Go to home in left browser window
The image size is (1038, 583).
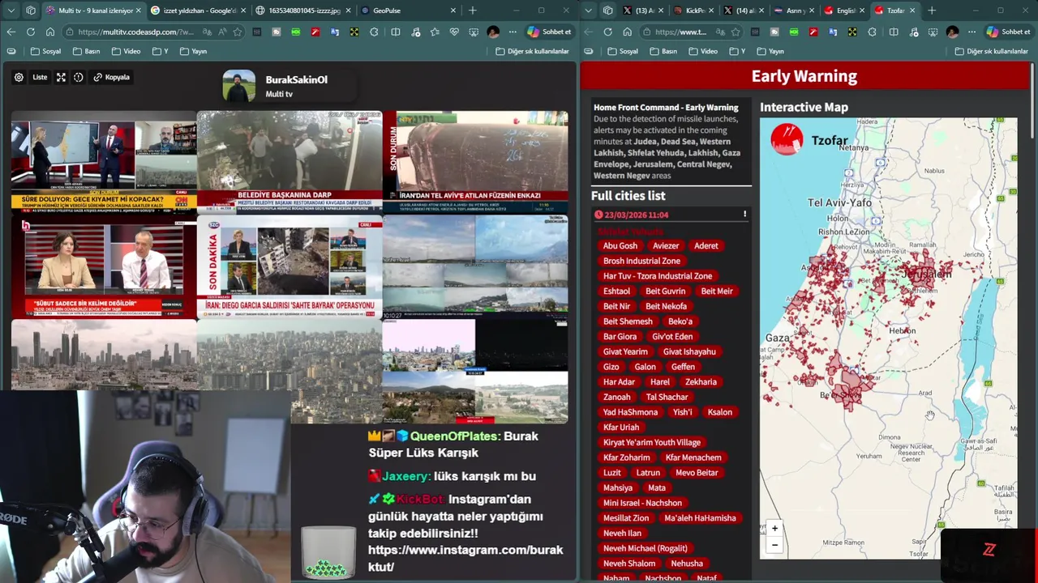[49, 32]
